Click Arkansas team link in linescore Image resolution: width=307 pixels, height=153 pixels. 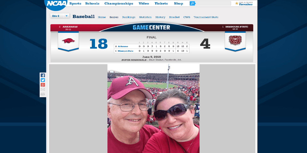click(x=123, y=46)
